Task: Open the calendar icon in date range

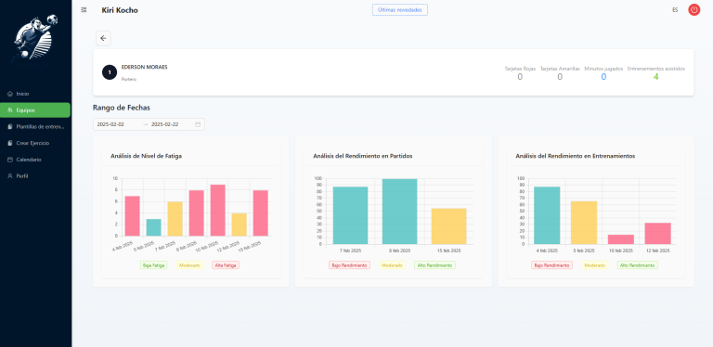Action: [198, 124]
